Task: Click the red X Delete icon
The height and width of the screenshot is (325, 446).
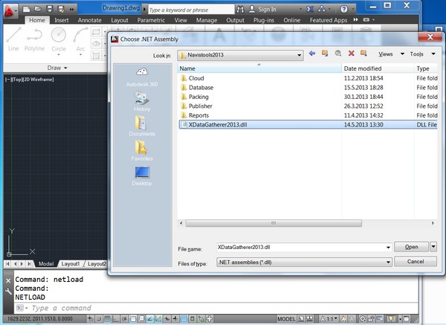Action: 350,54
